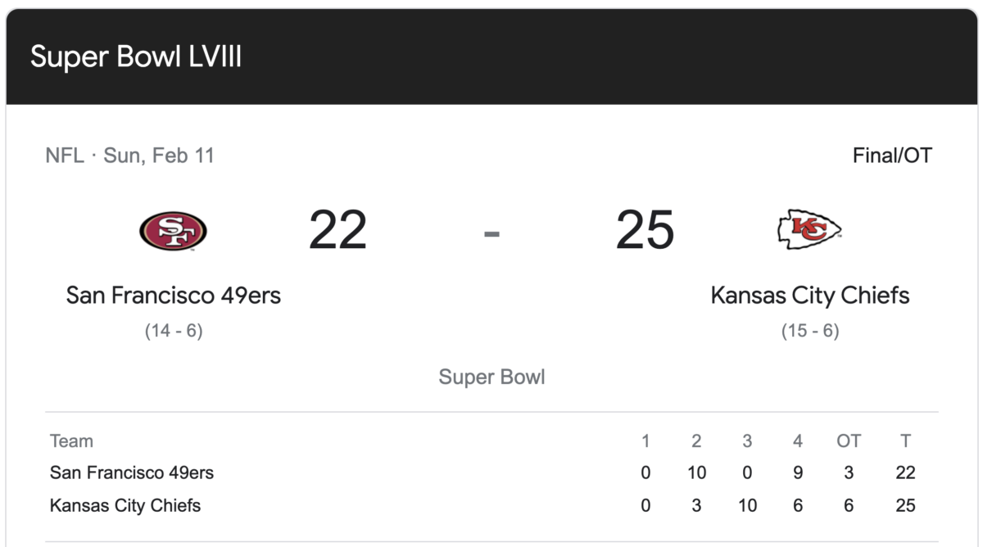Select the San Francisco 49ers team name
Screen dimensions: 983x547
(x=174, y=295)
